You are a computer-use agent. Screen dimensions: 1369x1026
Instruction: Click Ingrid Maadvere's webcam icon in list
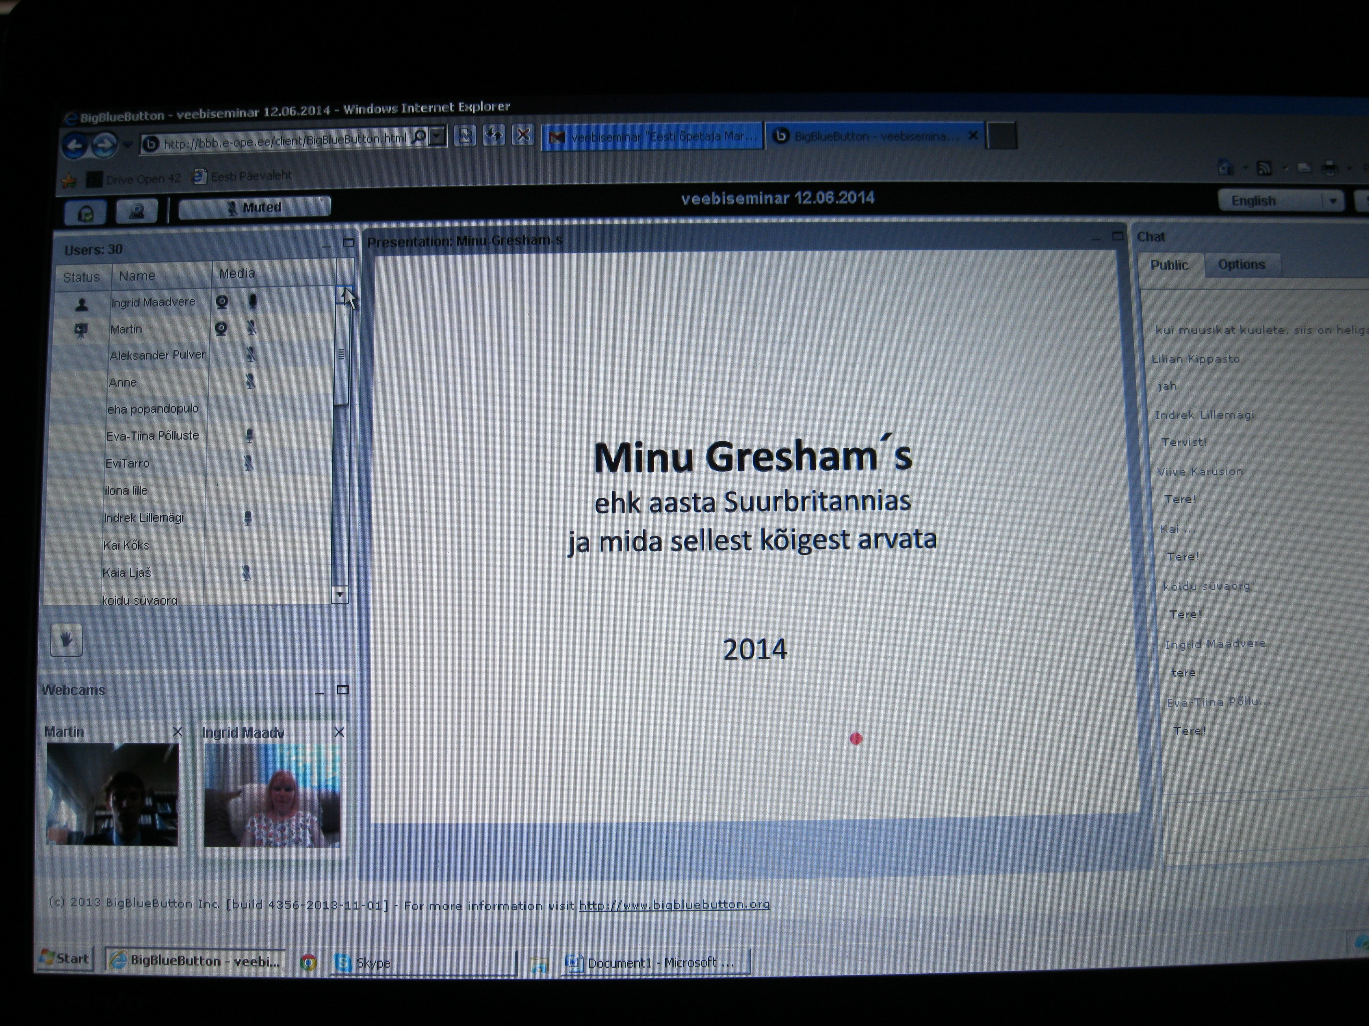coord(222,302)
